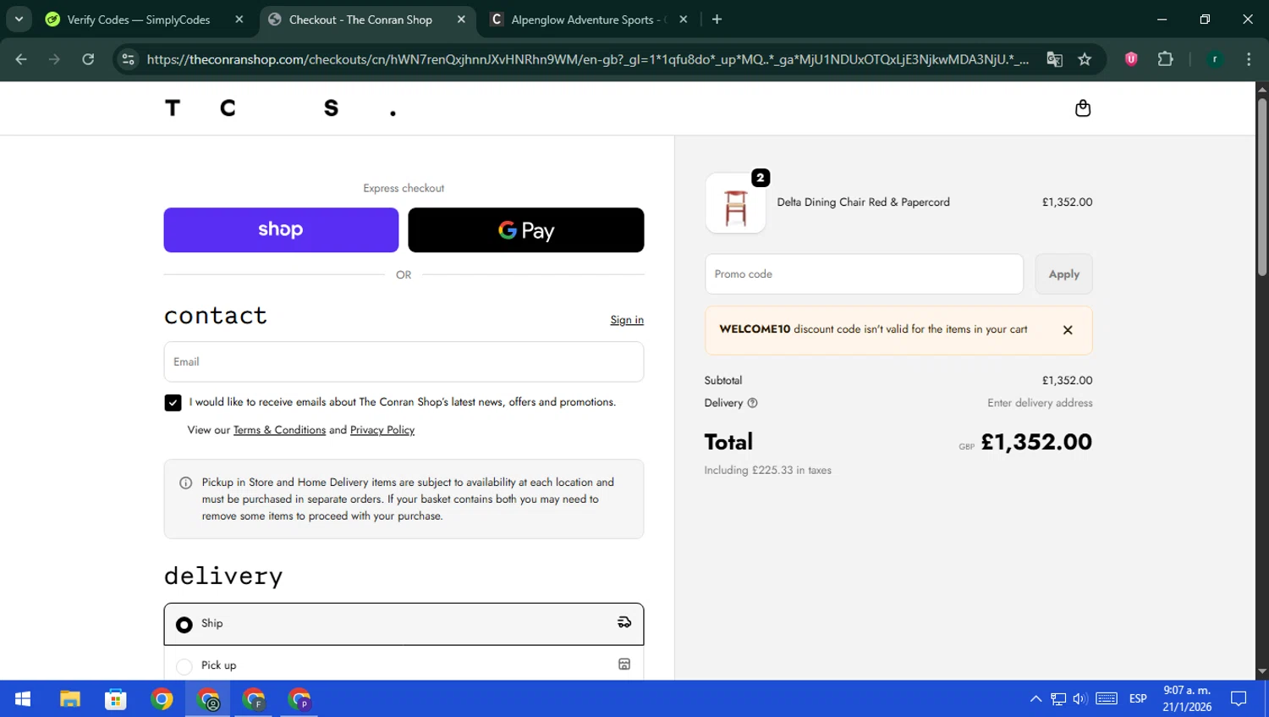
Task: Click the Delta Dining Chair Red & Papercord name
Action: pos(863,202)
